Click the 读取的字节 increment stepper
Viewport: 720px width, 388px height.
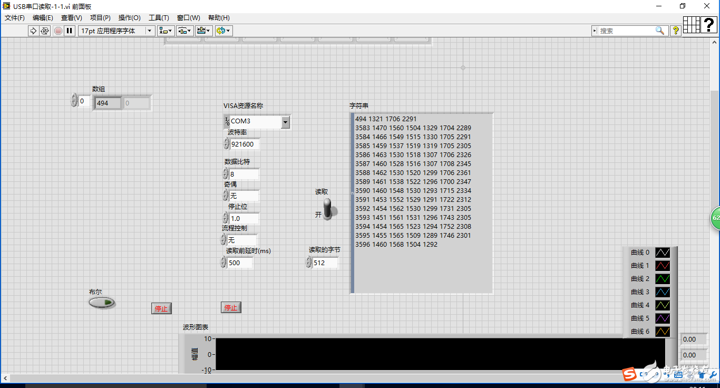(x=309, y=259)
